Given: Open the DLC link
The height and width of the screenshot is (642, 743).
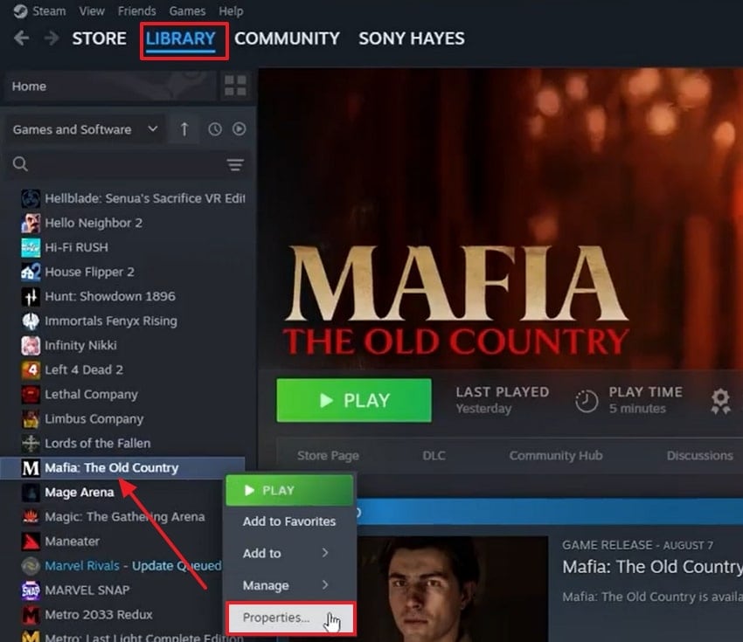Looking at the screenshot, I should point(434,455).
